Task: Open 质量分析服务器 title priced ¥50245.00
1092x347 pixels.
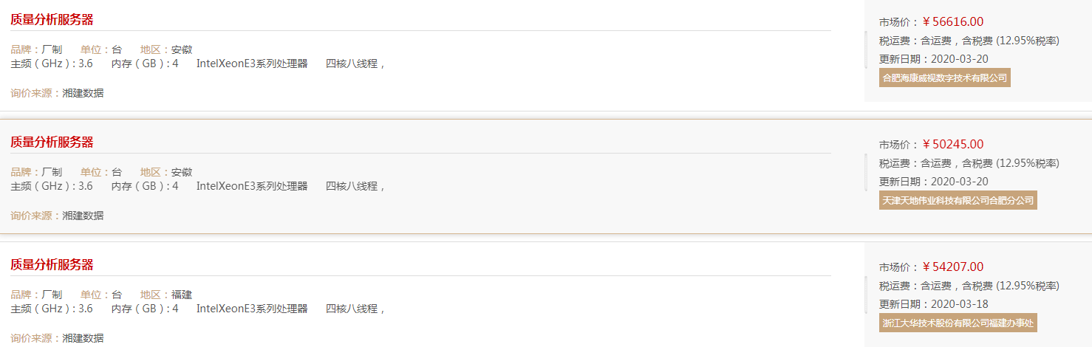Action: [x=52, y=142]
